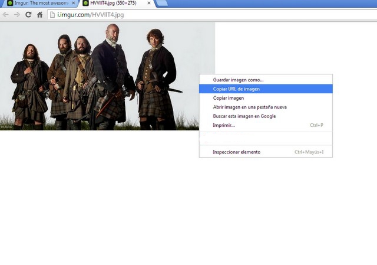Viewport: 377px width, 265px height.
Task: Click the page icon in the address bar
Action: pyautogui.click(x=52, y=15)
